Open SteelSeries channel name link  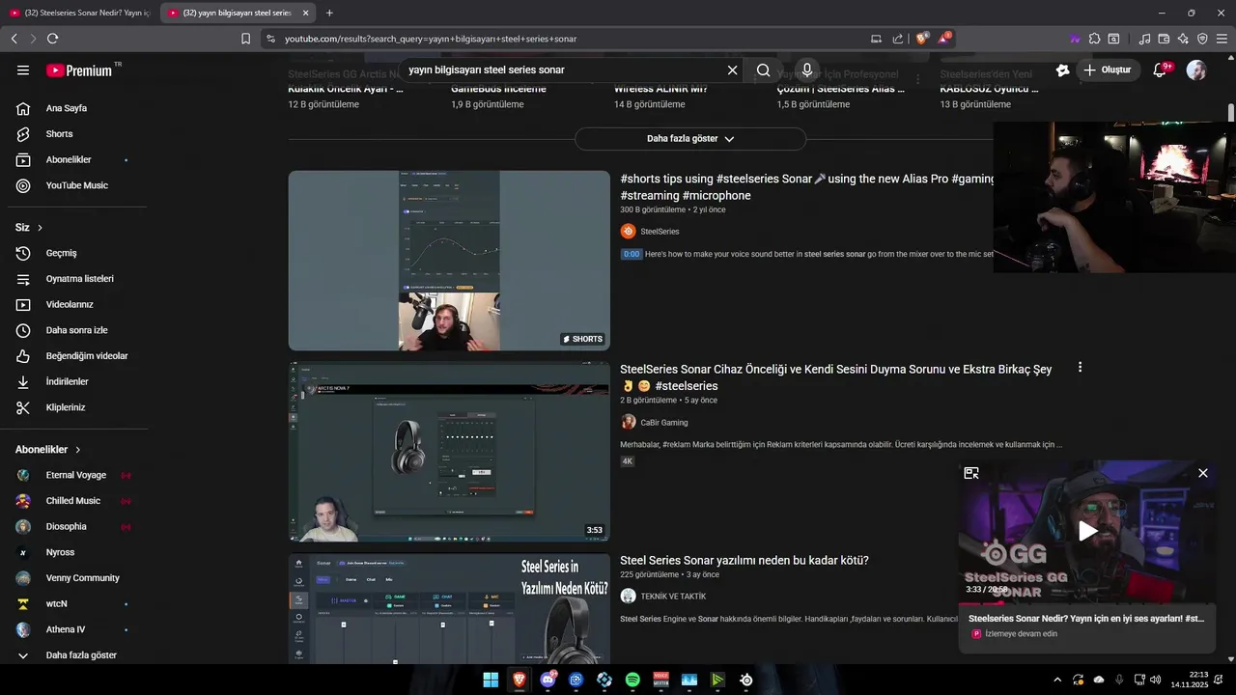(660, 232)
